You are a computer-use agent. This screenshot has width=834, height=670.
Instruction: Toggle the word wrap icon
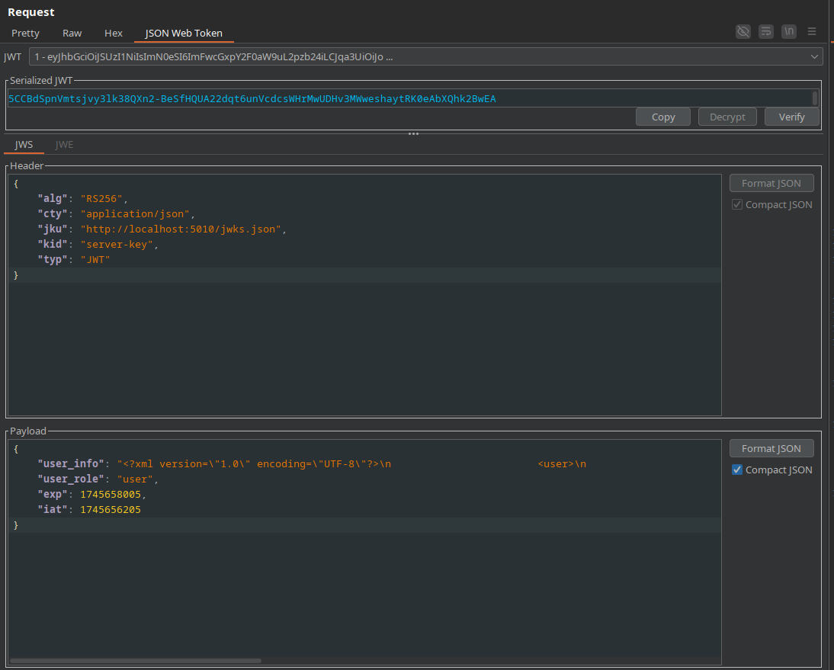pyautogui.click(x=766, y=31)
